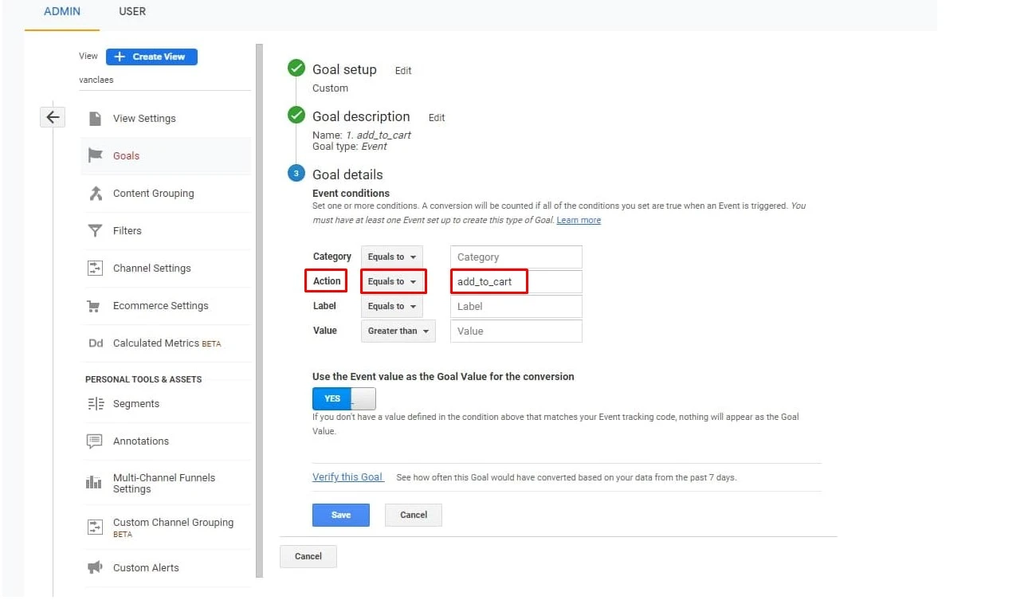The width and height of the screenshot is (1028, 600).
Task: Switch to the USER tab
Action: pyautogui.click(x=131, y=11)
